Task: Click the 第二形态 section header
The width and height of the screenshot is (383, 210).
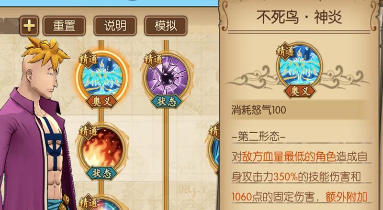Action: tap(259, 137)
